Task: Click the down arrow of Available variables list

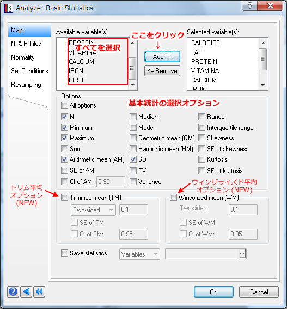Action: [x=132, y=85]
